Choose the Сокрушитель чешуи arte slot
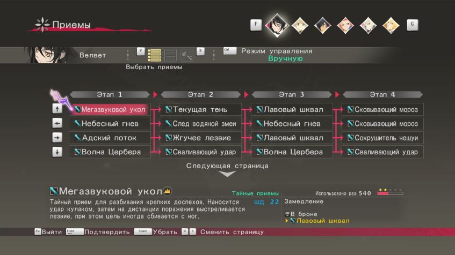The image size is (455, 255). point(382,138)
